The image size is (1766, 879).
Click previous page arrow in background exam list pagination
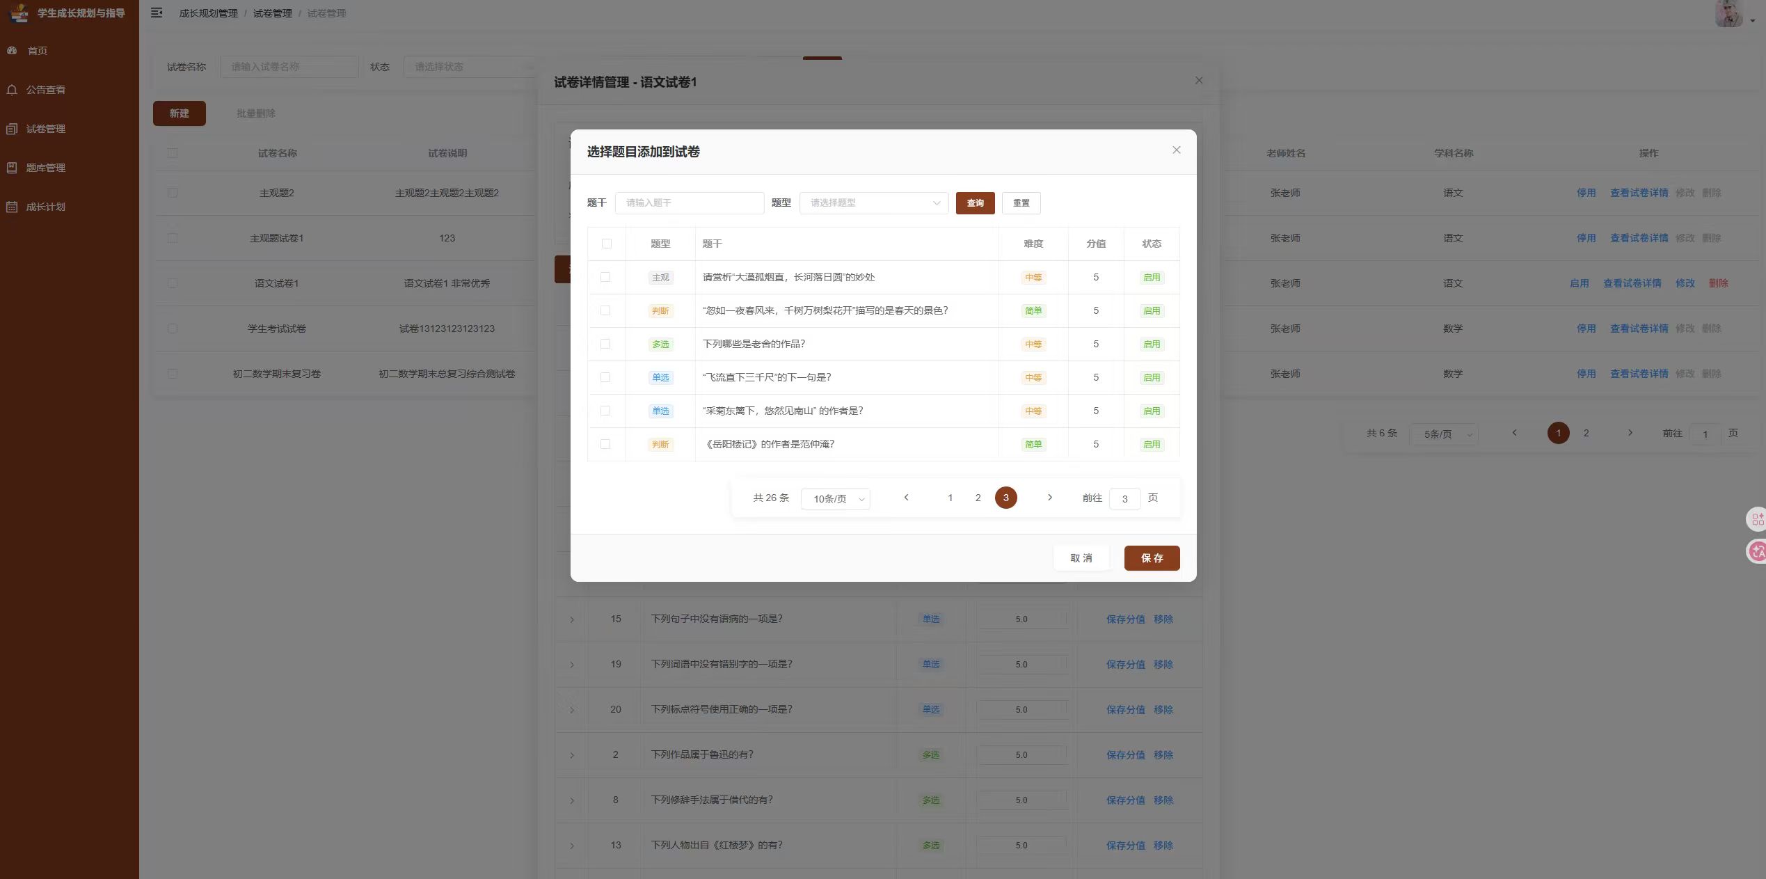[1514, 433]
